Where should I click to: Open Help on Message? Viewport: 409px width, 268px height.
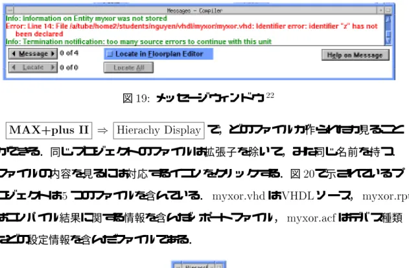(x=355, y=55)
